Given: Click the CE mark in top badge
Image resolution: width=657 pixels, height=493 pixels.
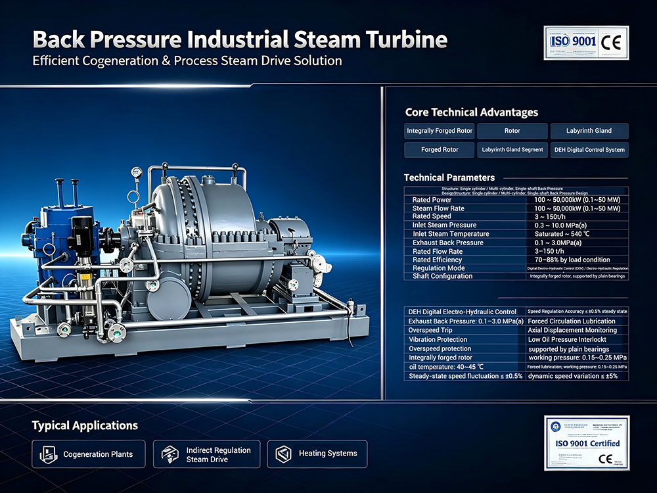Looking at the screenshot, I should 611,43.
